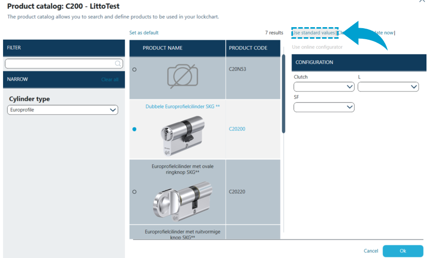Open the Cylinder type dropdown
Viewport: 428px width, 258px height.
(63, 110)
